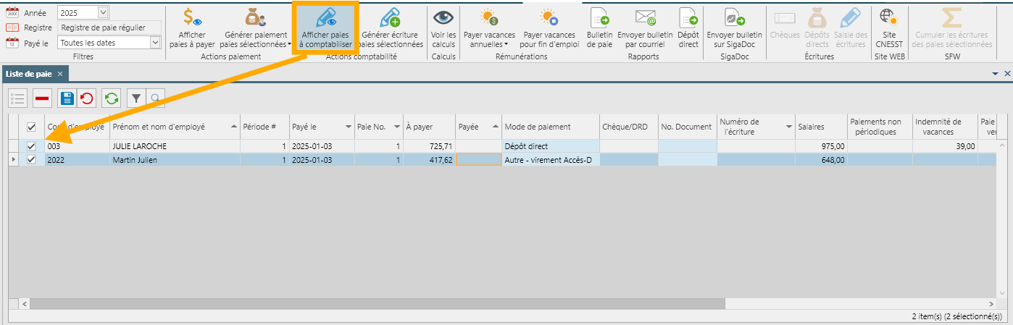This screenshot has height=325, width=1013.
Task: Select the JULIE LAROCHE name cell
Action: 175,146
